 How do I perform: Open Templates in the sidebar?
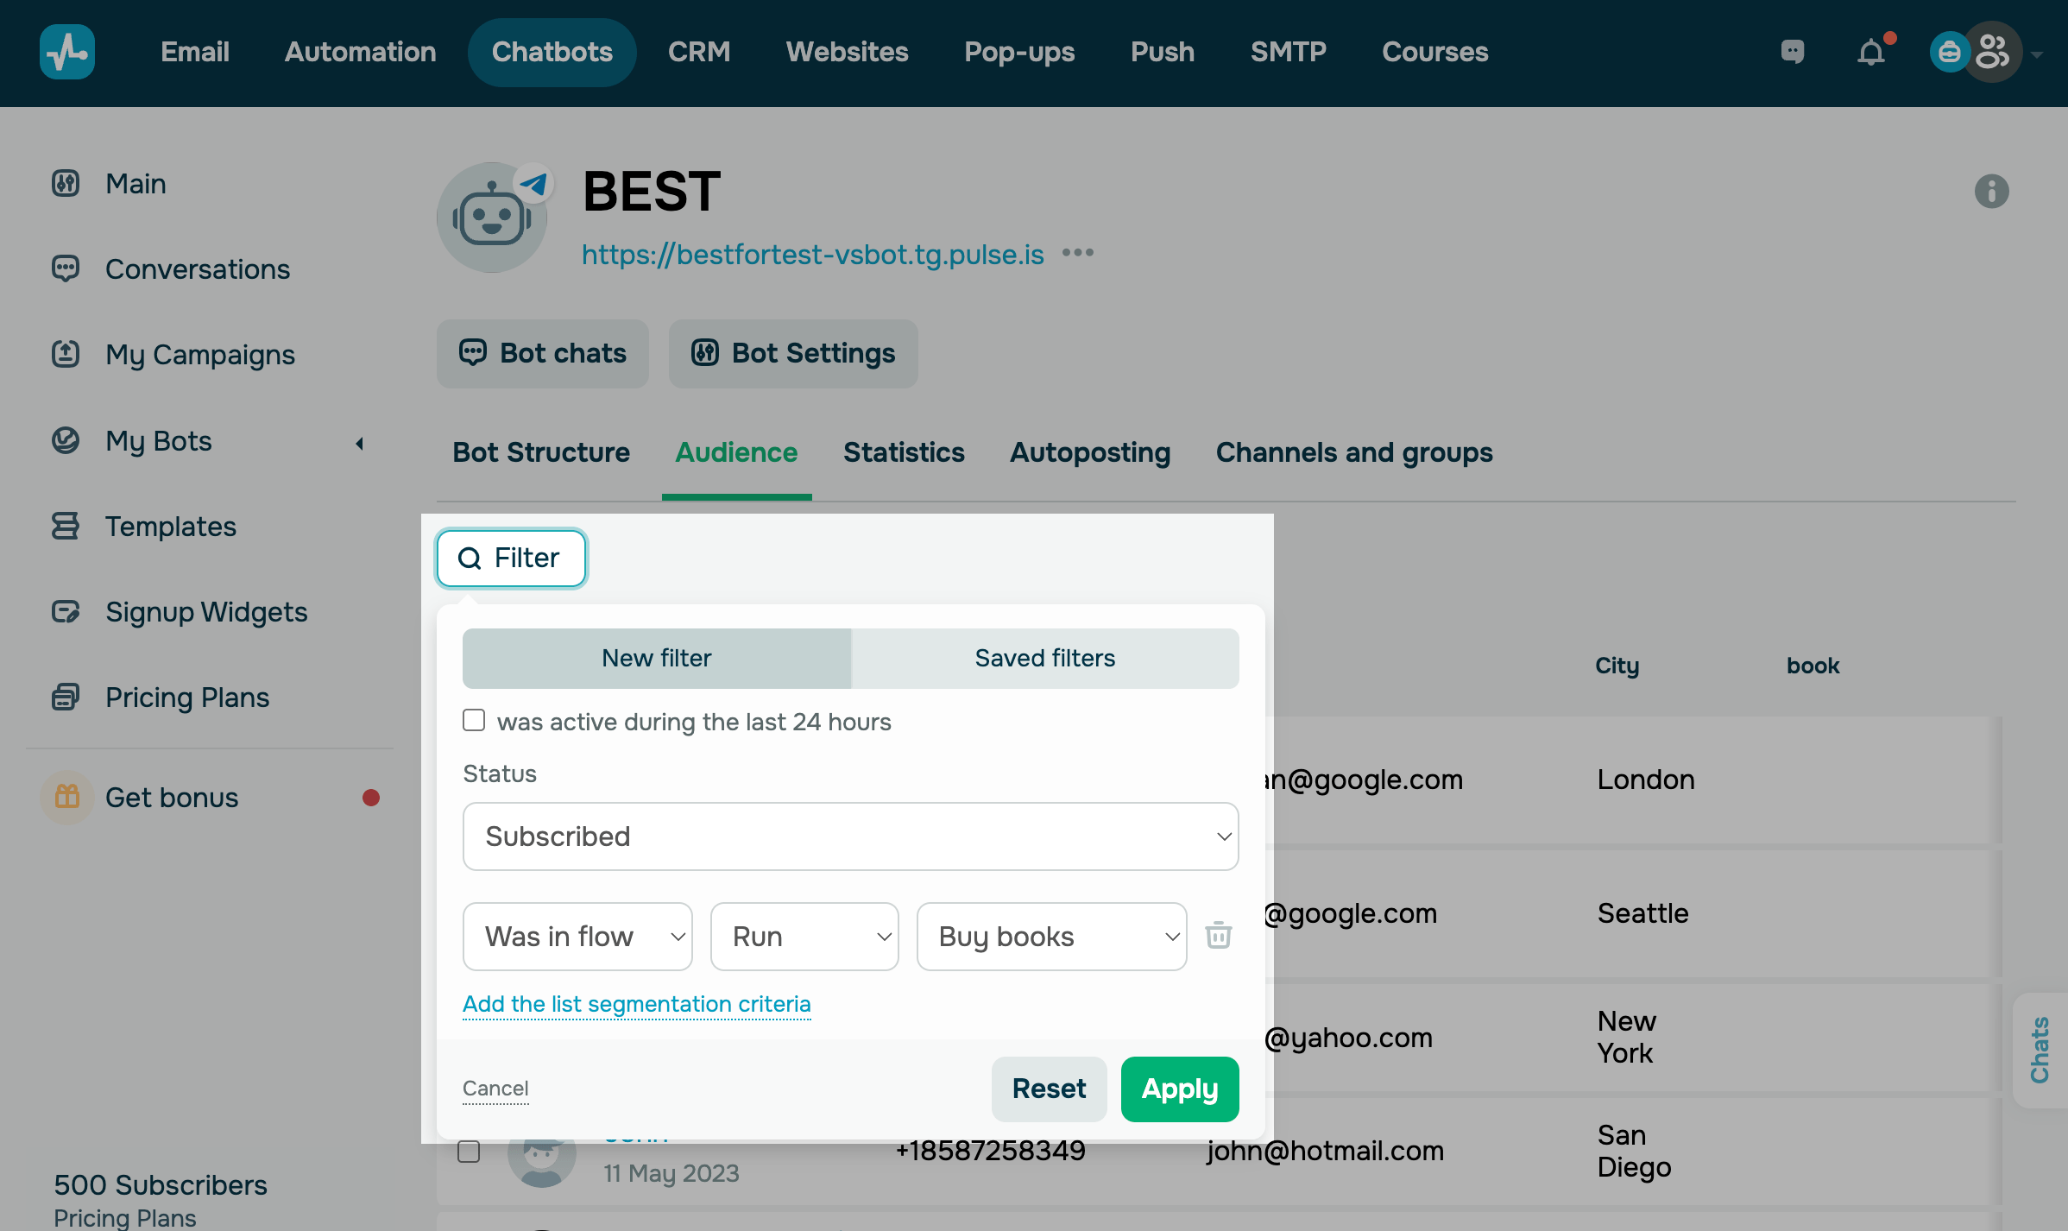click(x=171, y=527)
